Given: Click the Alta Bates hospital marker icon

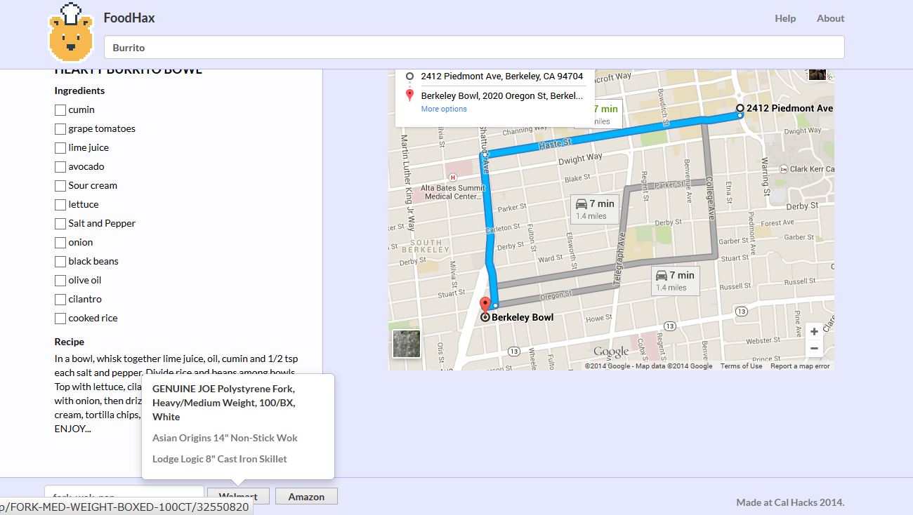Looking at the screenshot, I should 453,178.
